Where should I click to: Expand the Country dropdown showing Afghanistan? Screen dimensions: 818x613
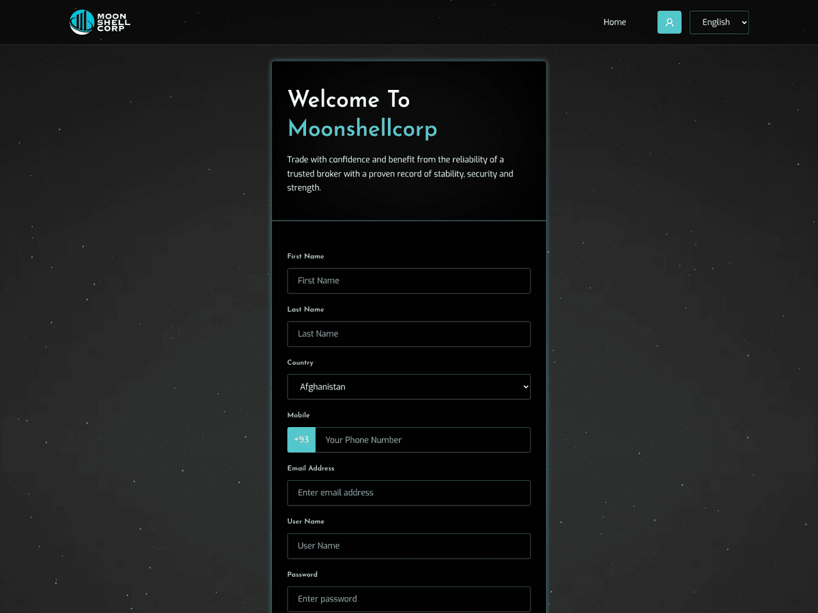[x=409, y=387]
